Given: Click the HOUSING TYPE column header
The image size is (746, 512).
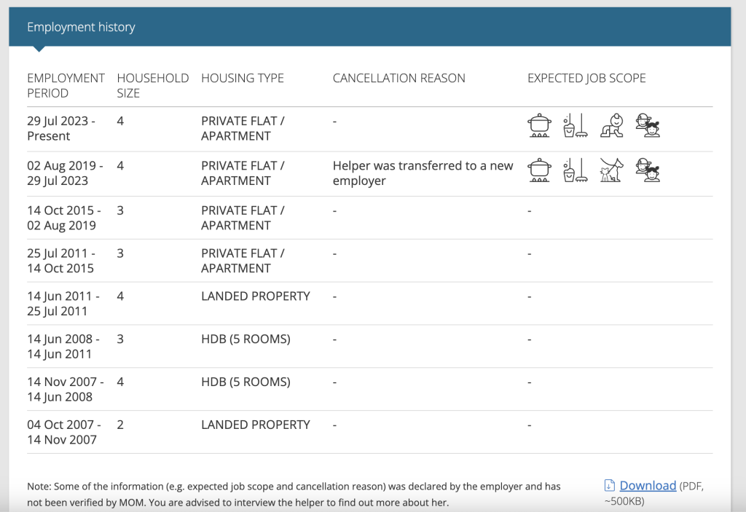Looking at the screenshot, I should click(242, 78).
